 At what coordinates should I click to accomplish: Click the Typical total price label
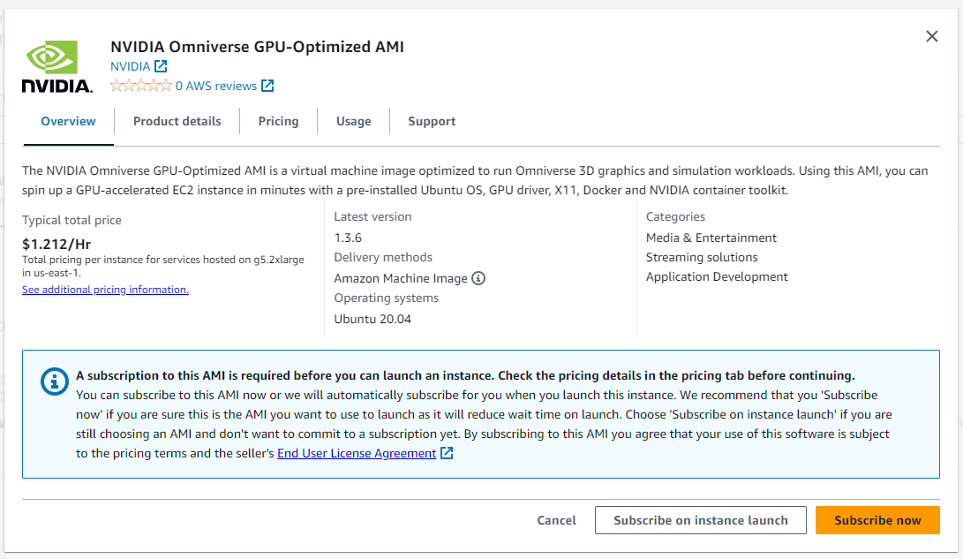(x=71, y=220)
